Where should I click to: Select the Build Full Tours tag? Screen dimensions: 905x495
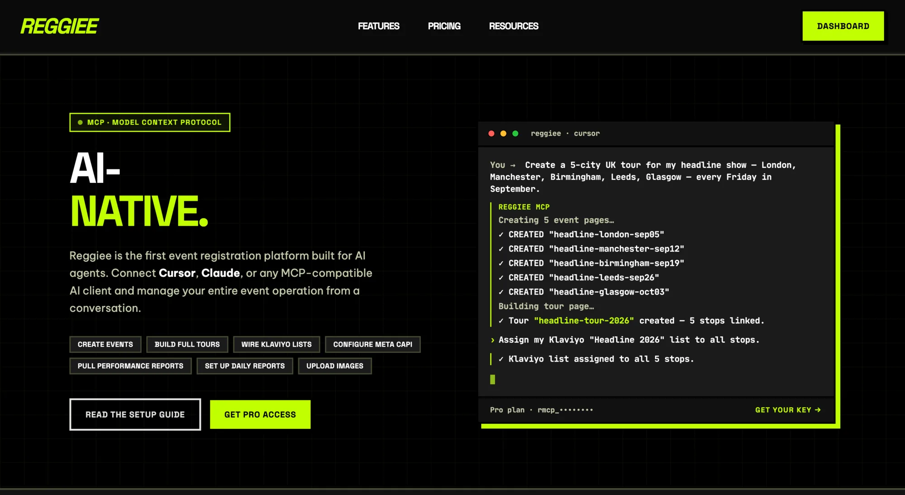187,344
